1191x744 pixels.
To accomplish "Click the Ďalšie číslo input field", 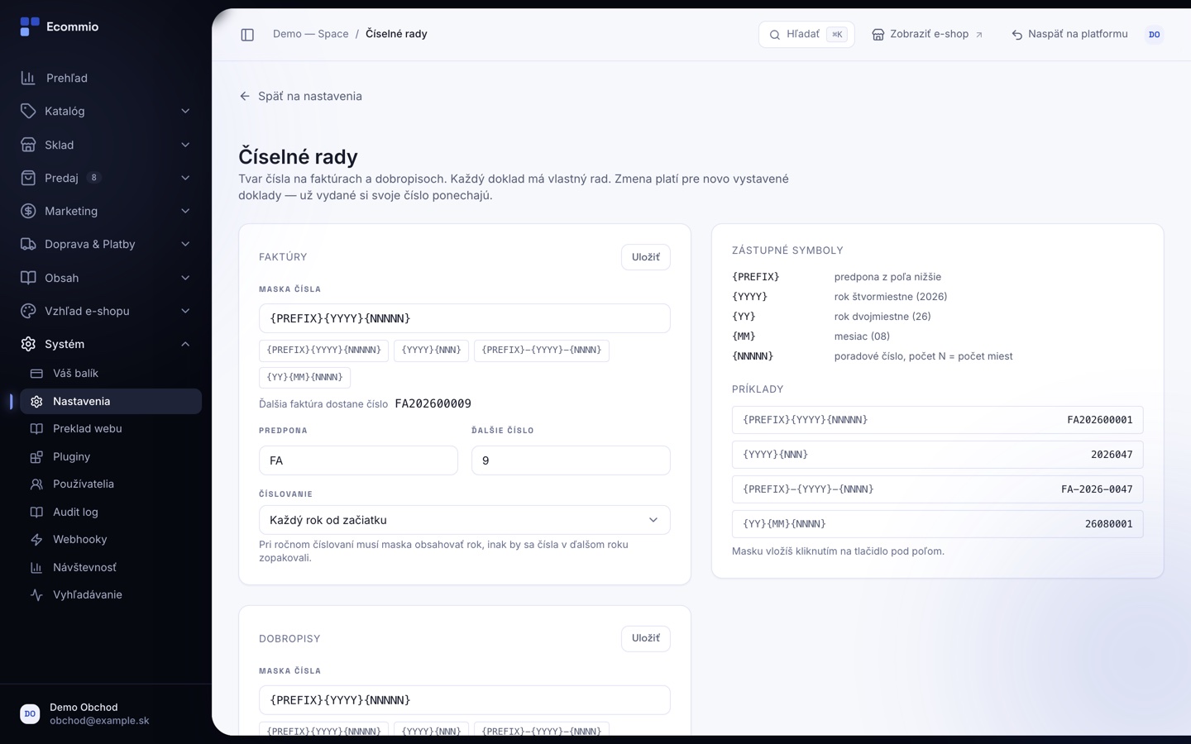I will coord(571,460).
